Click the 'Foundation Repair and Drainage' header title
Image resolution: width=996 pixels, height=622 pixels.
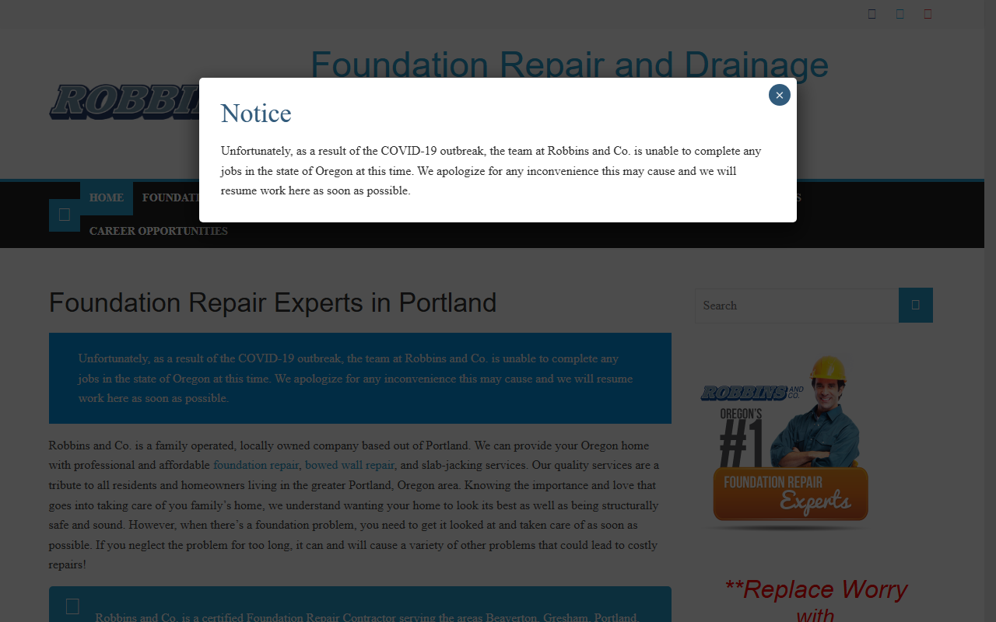(x=570, y=64)
